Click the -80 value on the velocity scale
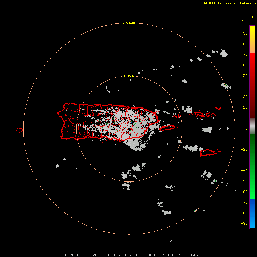 coord(244,213)
